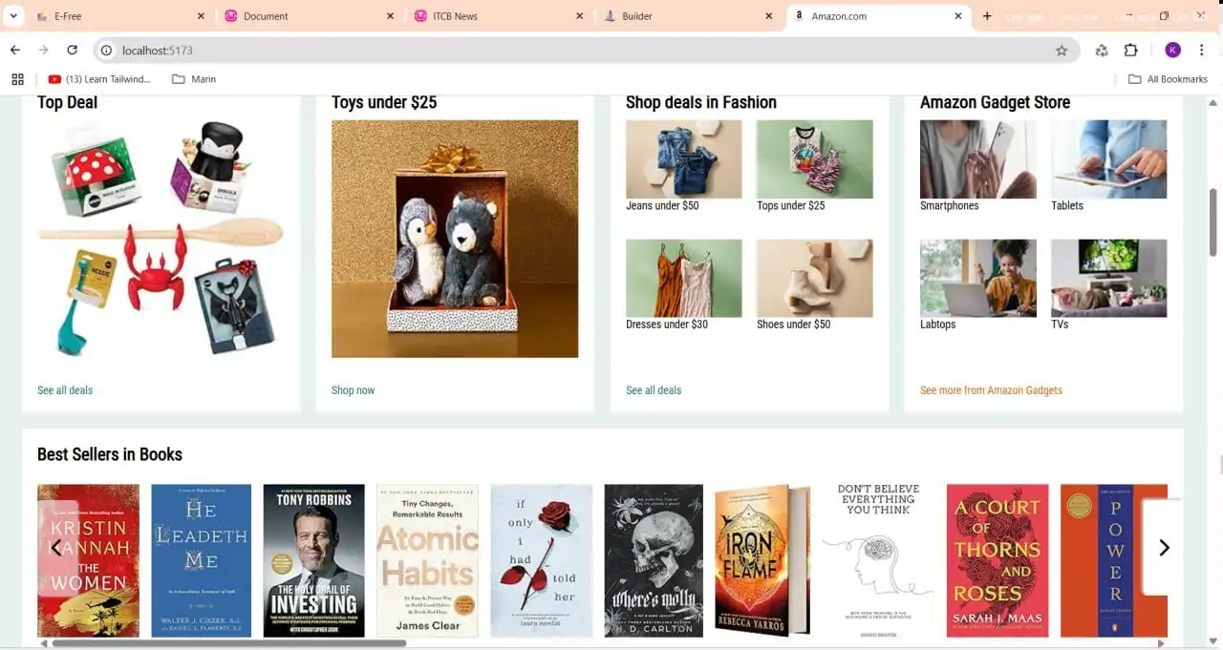
Task: Select the Amazon.com tab
Action: coord(878,16)
